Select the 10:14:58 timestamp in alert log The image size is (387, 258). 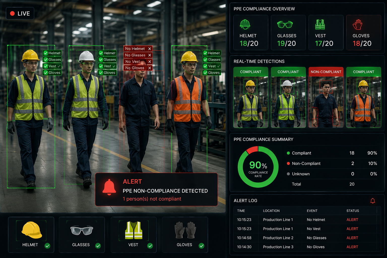[244, 238]
